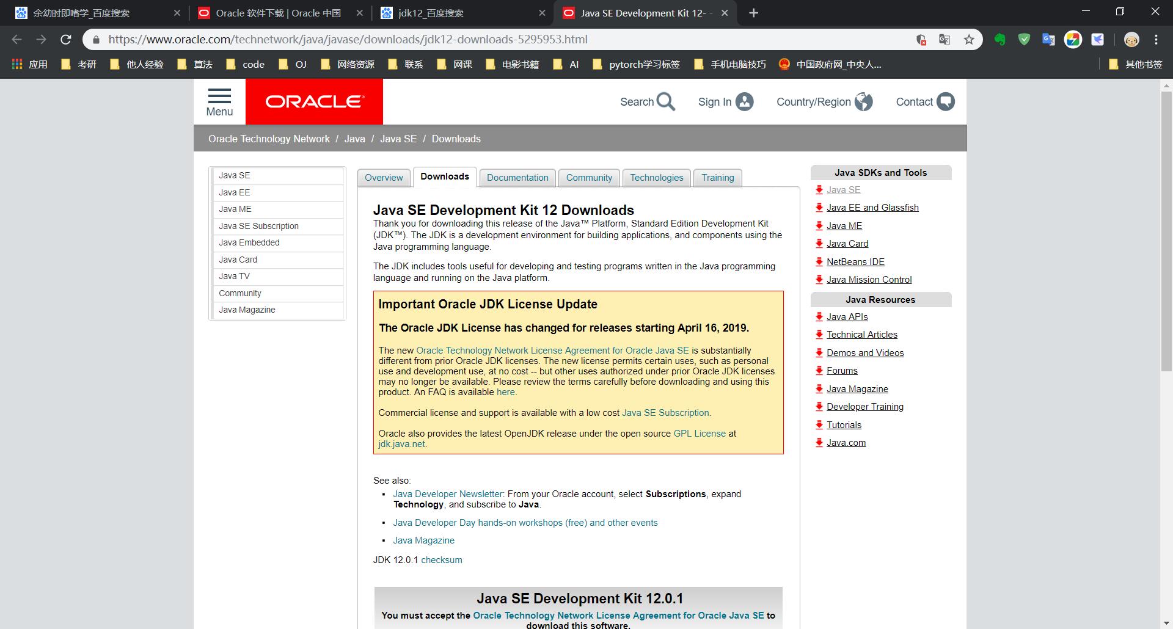This screenshot has height=629, width=1173.
Task: Click the page vertical scrollbar thumb
Action: coord(1166,231)
